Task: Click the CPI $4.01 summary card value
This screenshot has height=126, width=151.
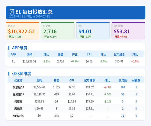Action: [x=85, y=32]
